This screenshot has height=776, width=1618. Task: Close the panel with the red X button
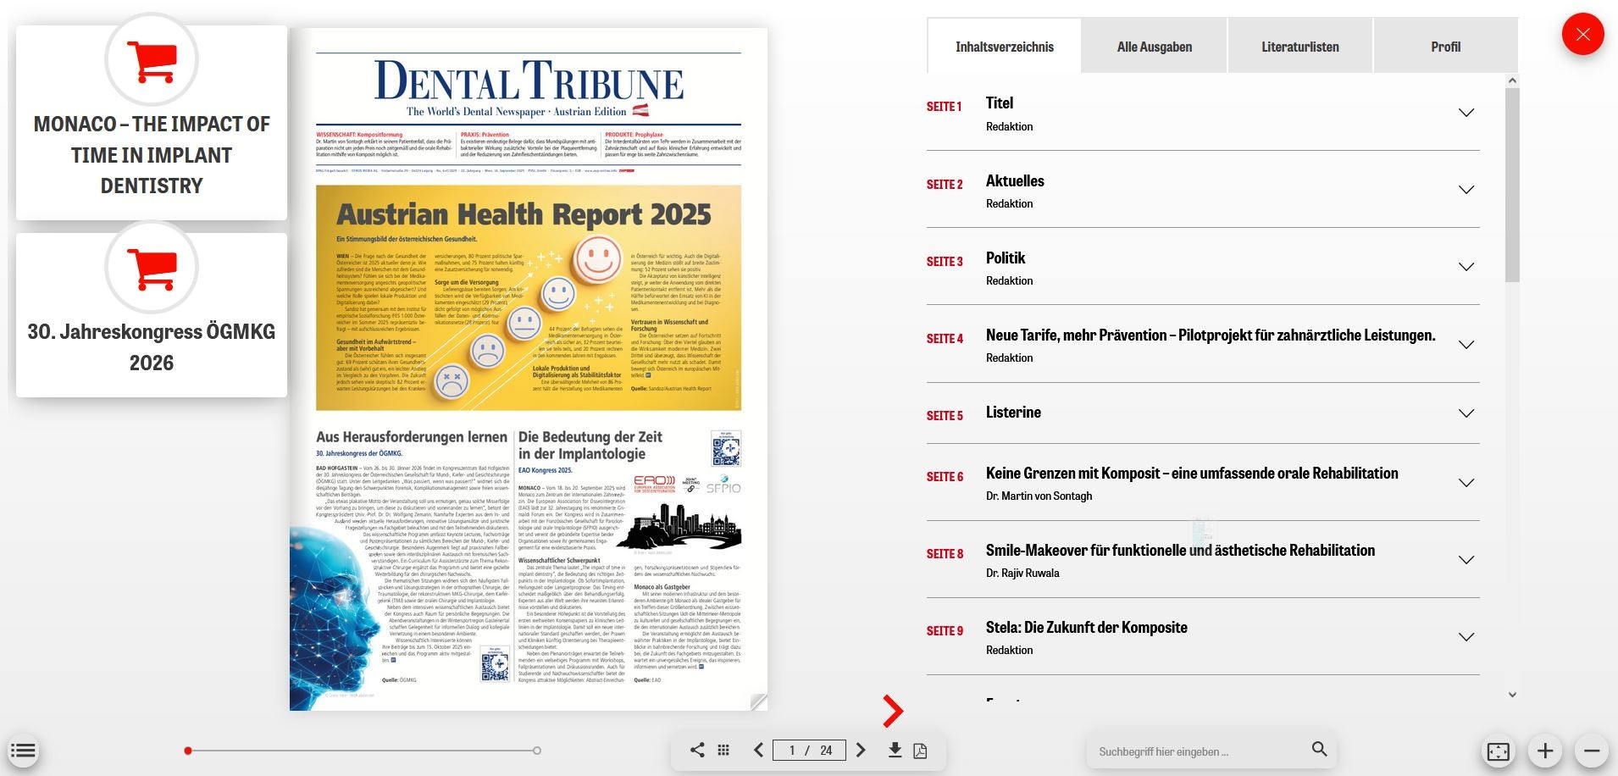1583,35
